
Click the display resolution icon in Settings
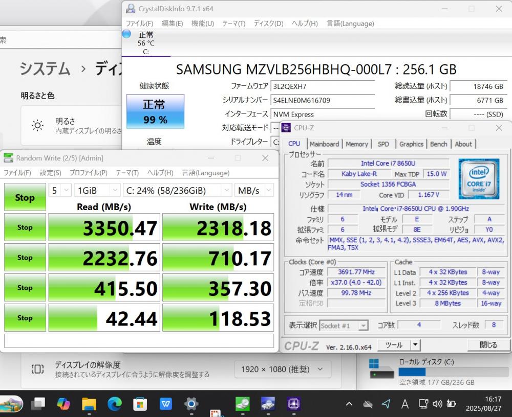(x=37, y=369)
